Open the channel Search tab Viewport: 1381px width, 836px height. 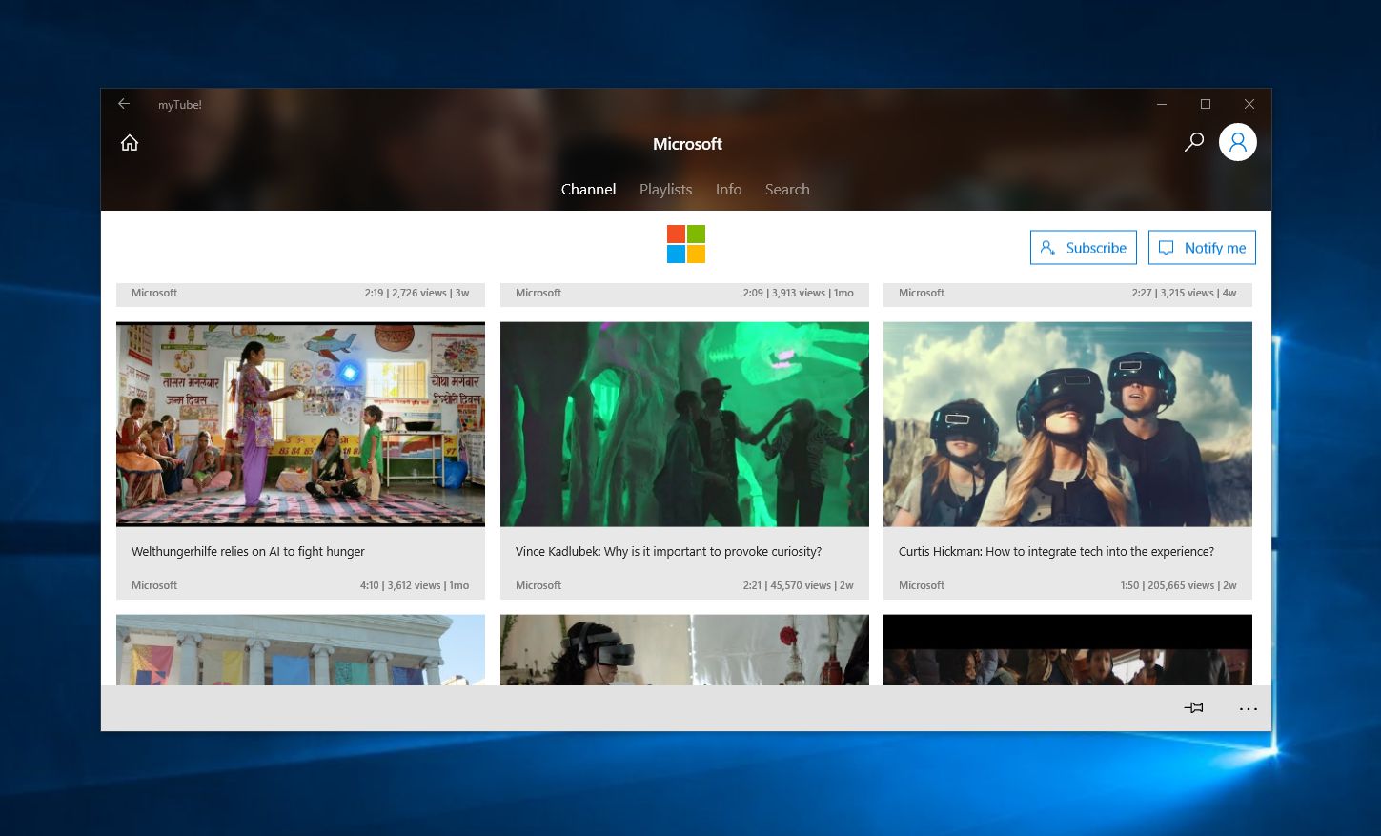787,190
